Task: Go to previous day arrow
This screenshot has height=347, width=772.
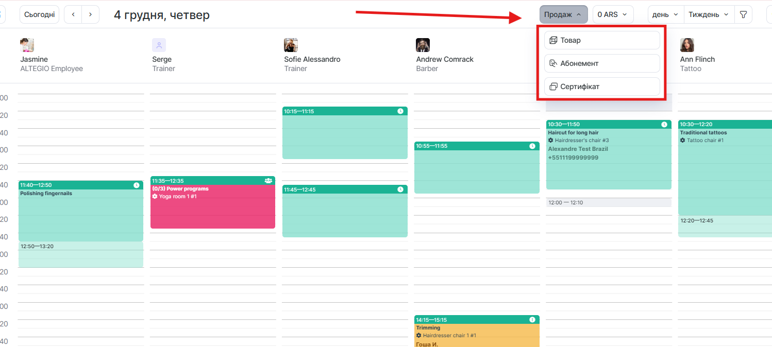Action: pos(73,14)
